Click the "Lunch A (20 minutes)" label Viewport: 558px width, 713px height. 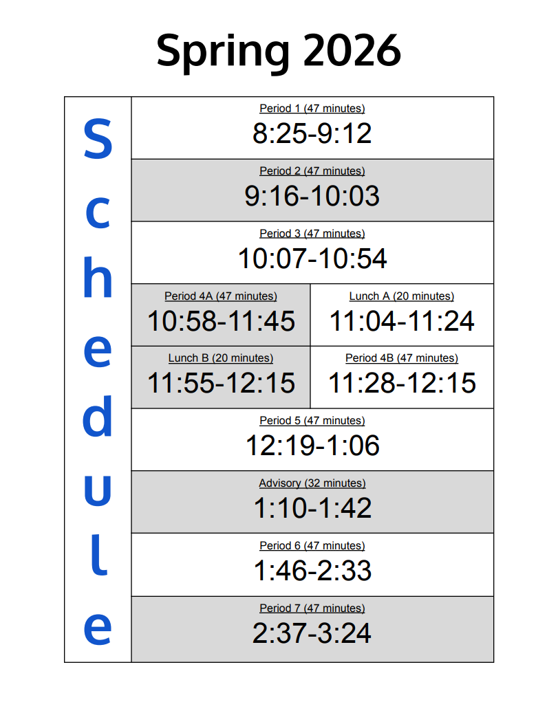point(401,296)
